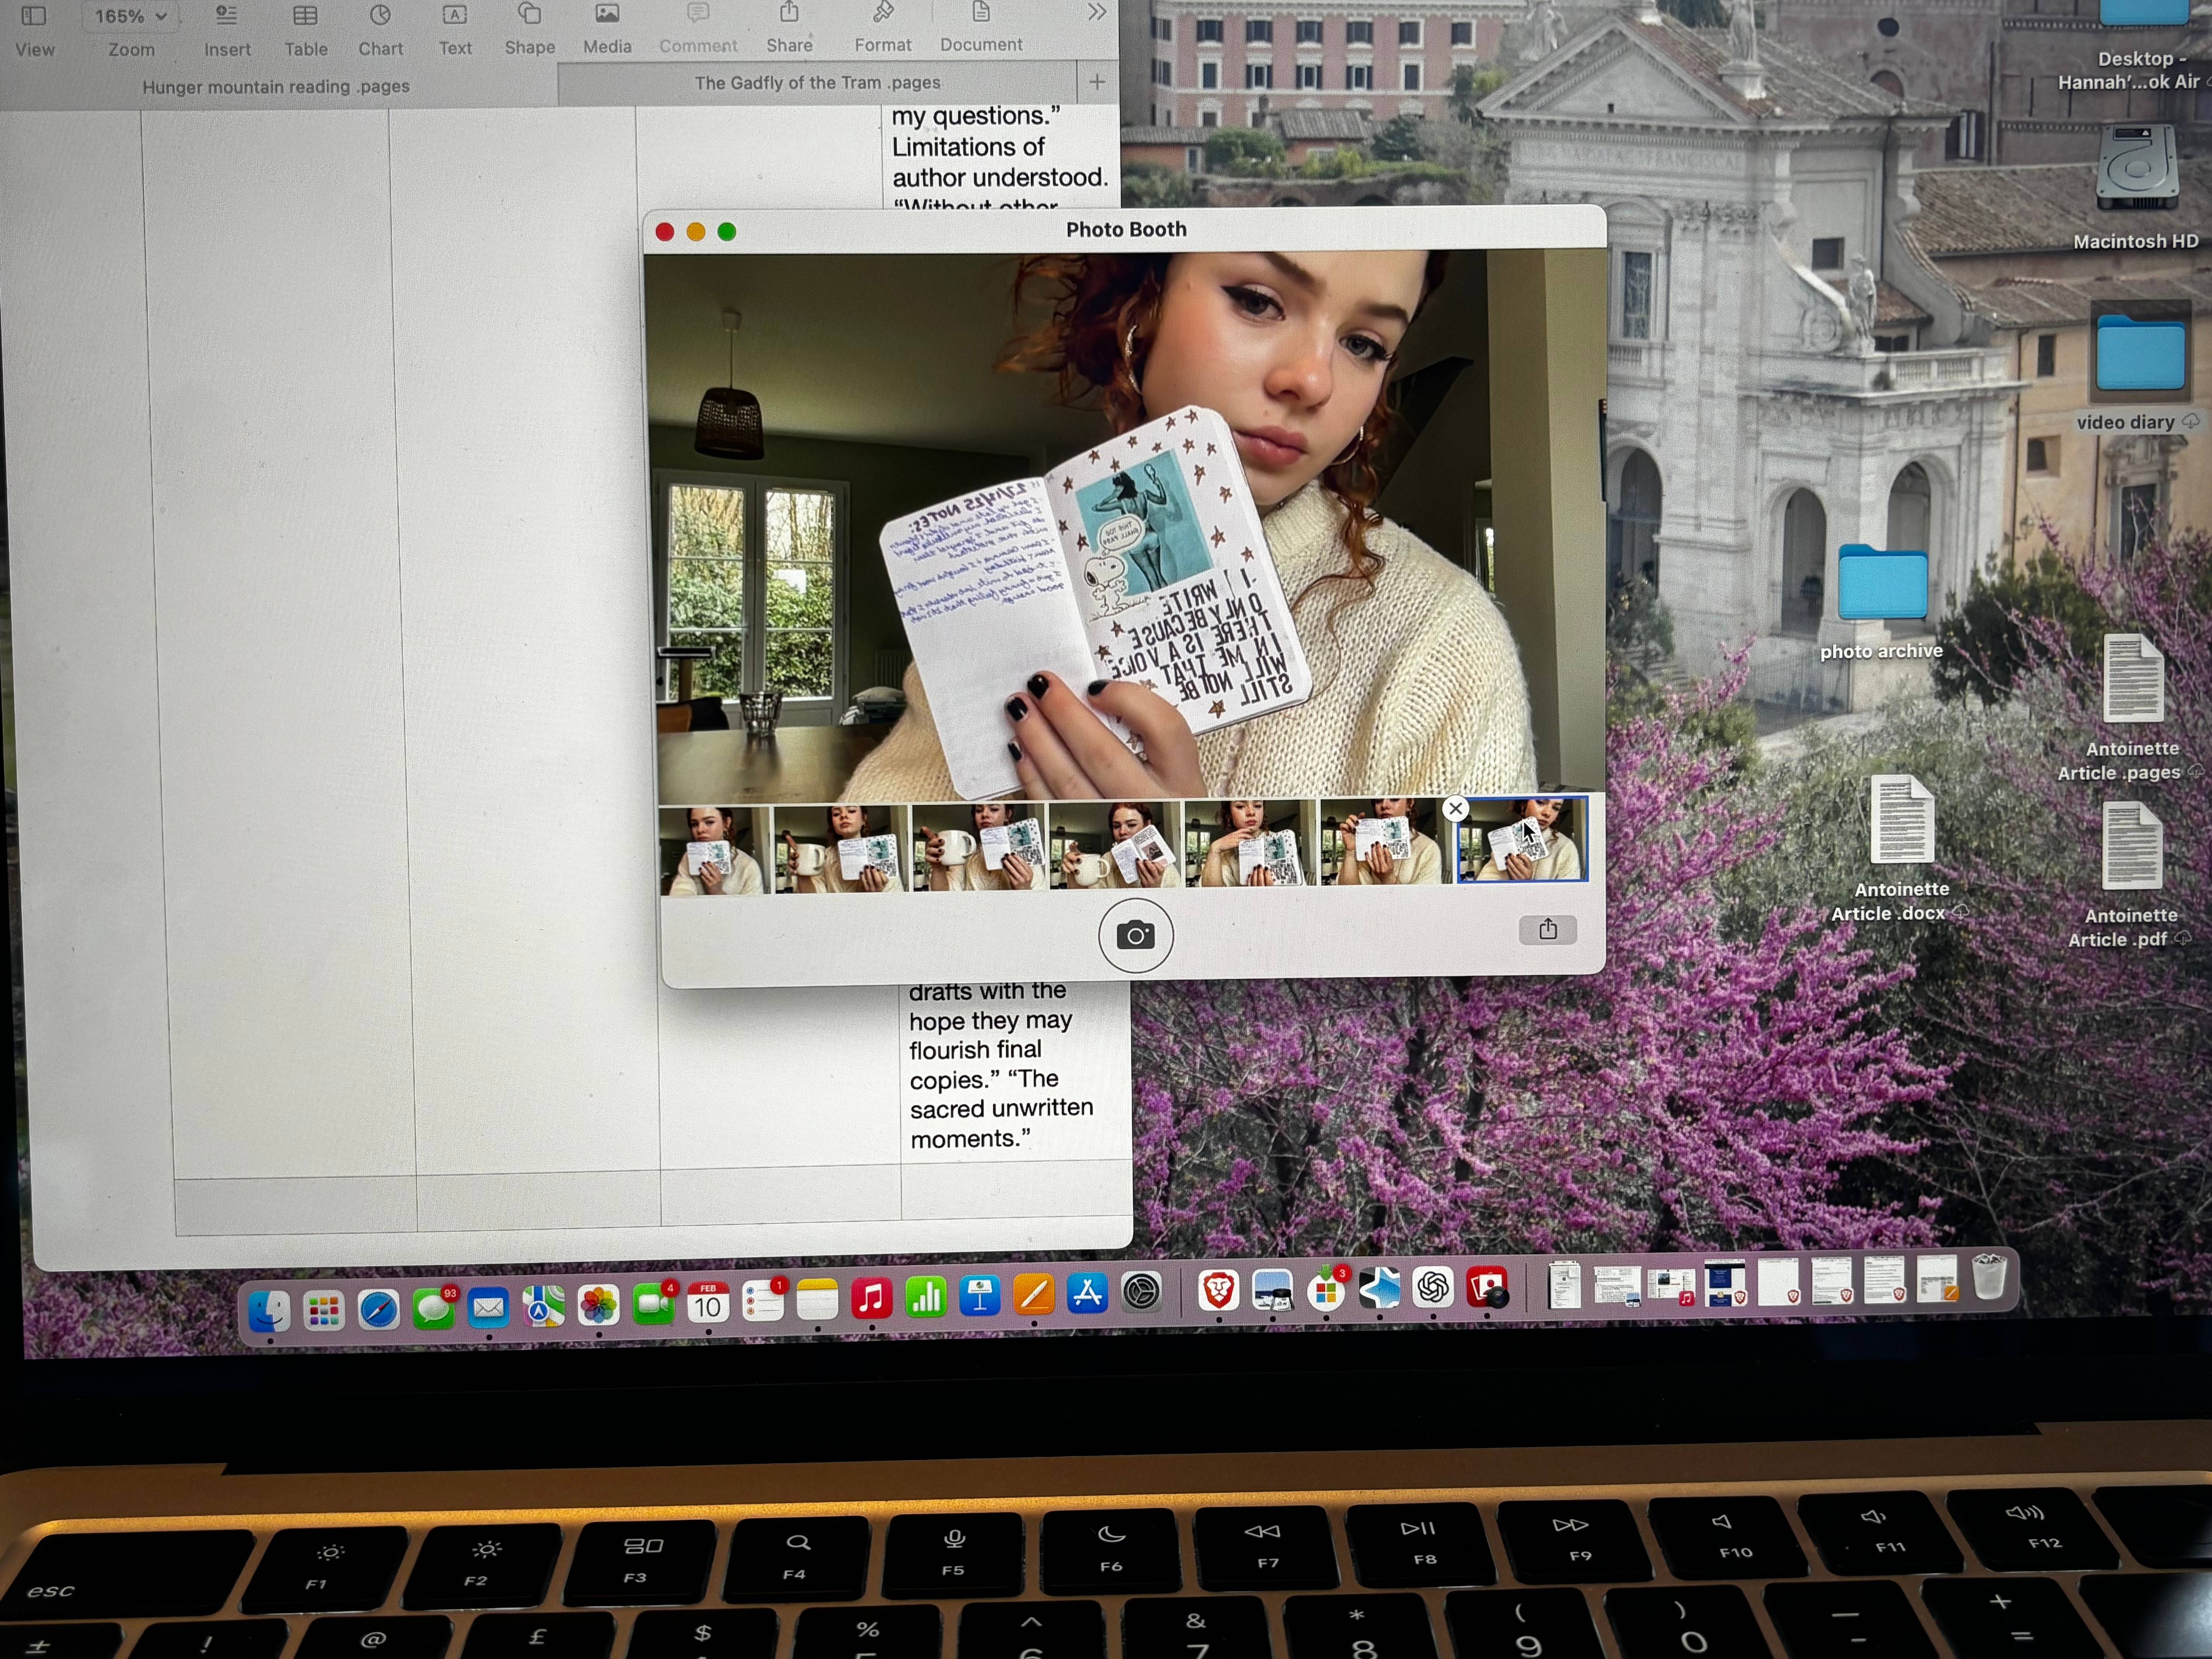The height and width of the screenshot is (1659, 2212).
Task: Click the Share button in Pages toolbar
Action: (789, 28)
